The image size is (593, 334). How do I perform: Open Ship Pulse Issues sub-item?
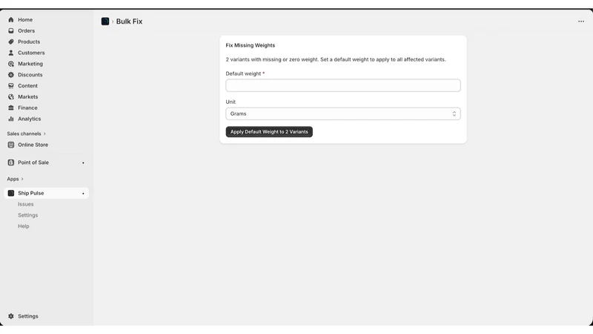pyautogui.click(x=26, y=204)
